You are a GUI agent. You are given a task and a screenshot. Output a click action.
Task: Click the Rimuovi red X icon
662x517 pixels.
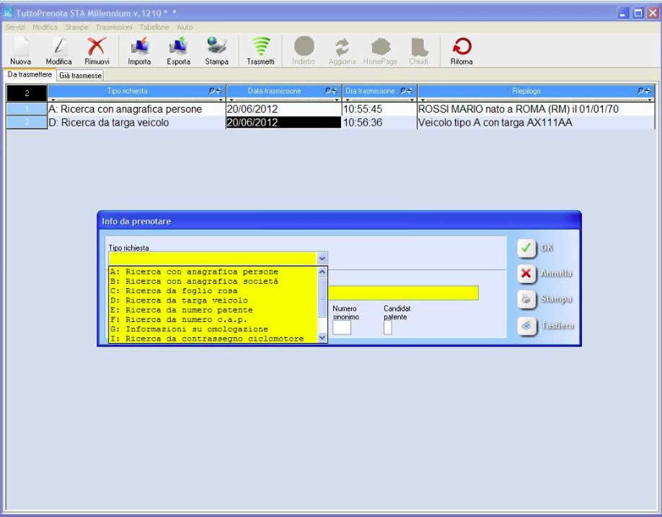(97, 48)
